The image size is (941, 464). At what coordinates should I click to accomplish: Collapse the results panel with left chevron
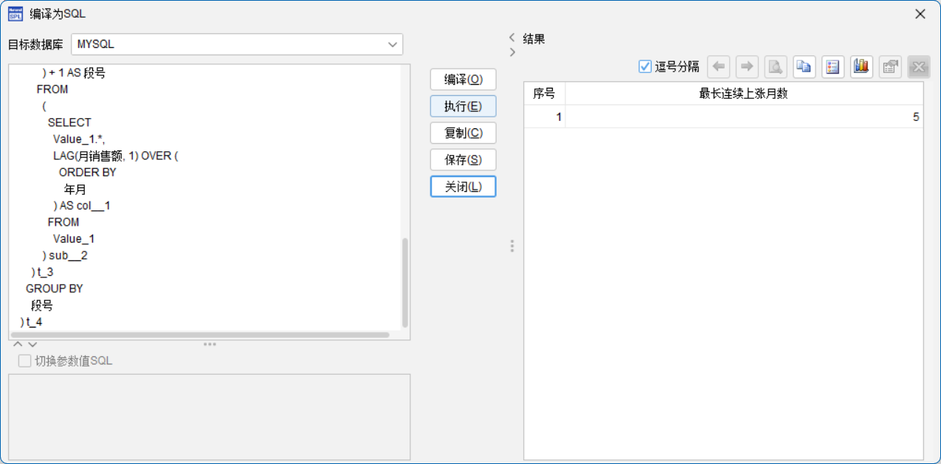point(512,37)
